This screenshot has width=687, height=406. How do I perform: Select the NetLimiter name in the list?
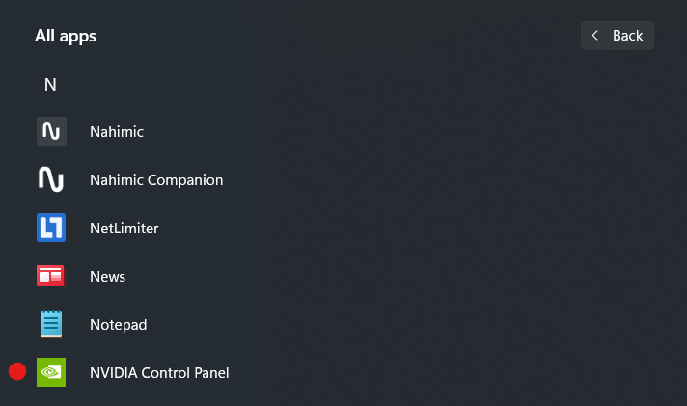point(124,228)
